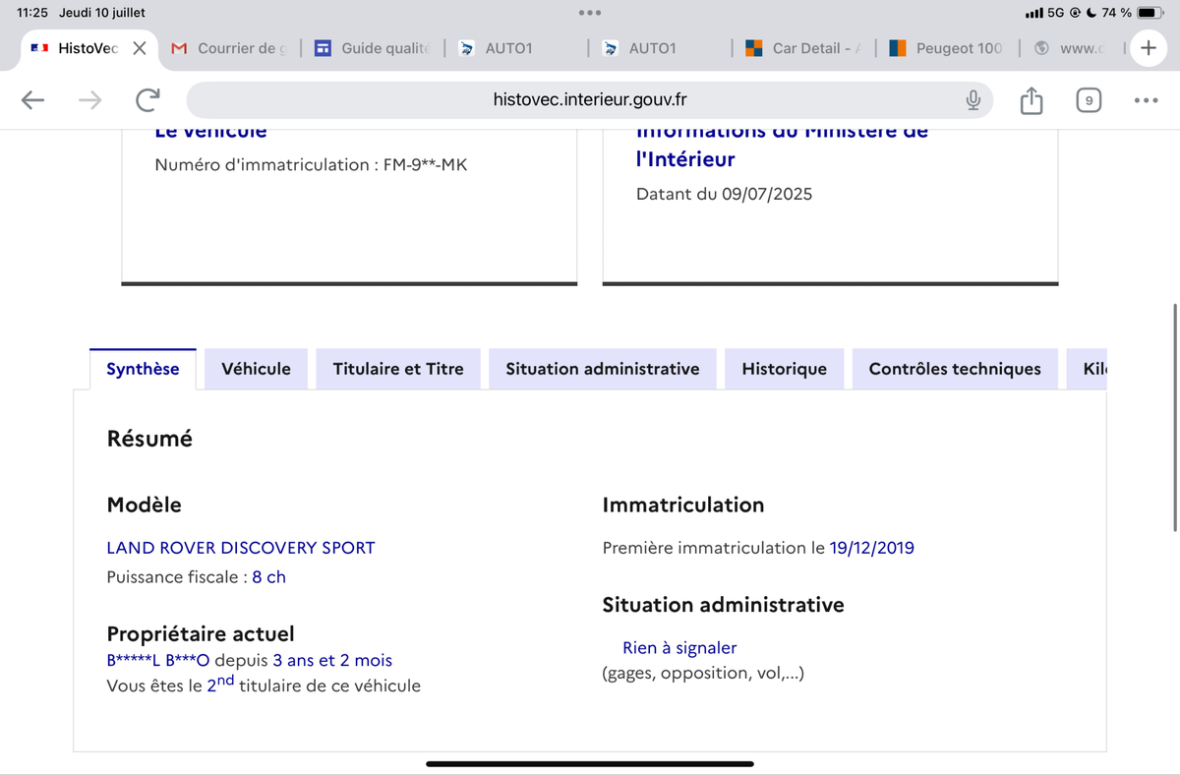The image size is (1180, 775).
Task: Click the (gages, opposition, vol,...) text
Action: [703, 674]
